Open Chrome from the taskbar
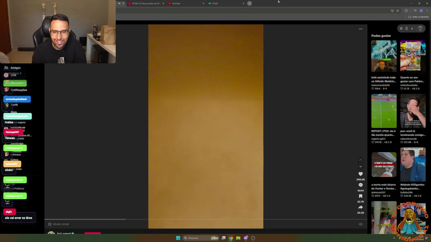 [x=231, y=238]
